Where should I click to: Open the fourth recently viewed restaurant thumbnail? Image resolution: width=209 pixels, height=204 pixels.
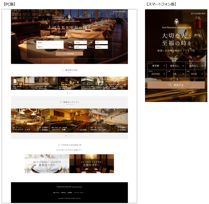(x=93, y=83)
